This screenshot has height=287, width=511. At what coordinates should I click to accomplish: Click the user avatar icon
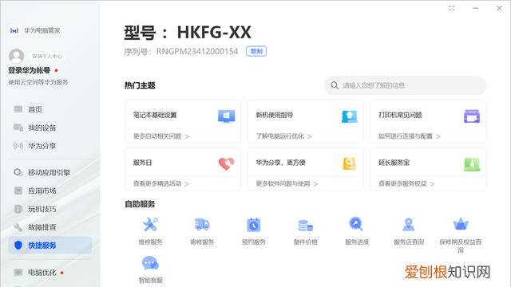pos(16,57)
